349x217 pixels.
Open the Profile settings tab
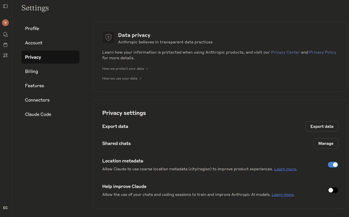click(x=32, y=29)
